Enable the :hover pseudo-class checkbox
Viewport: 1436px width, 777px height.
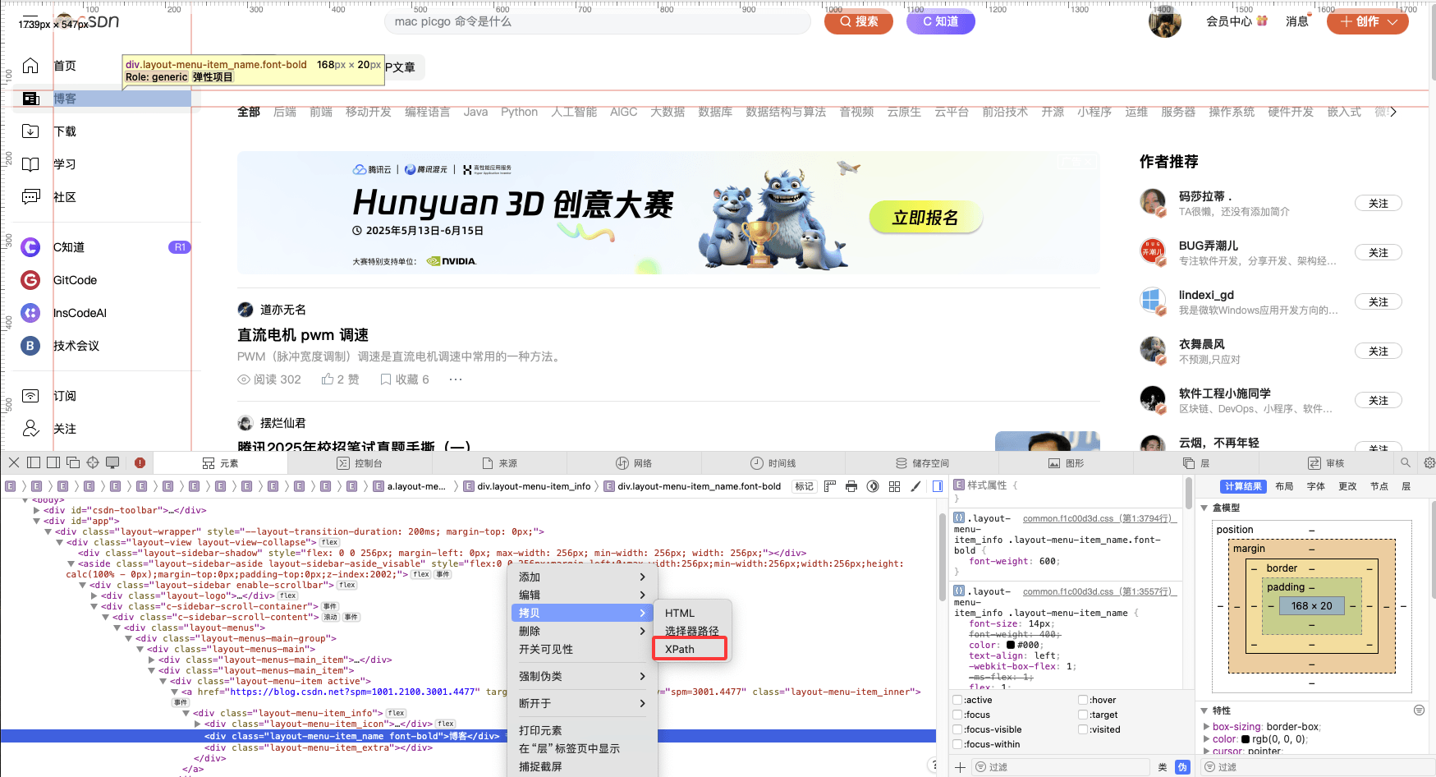point(1083,700)
